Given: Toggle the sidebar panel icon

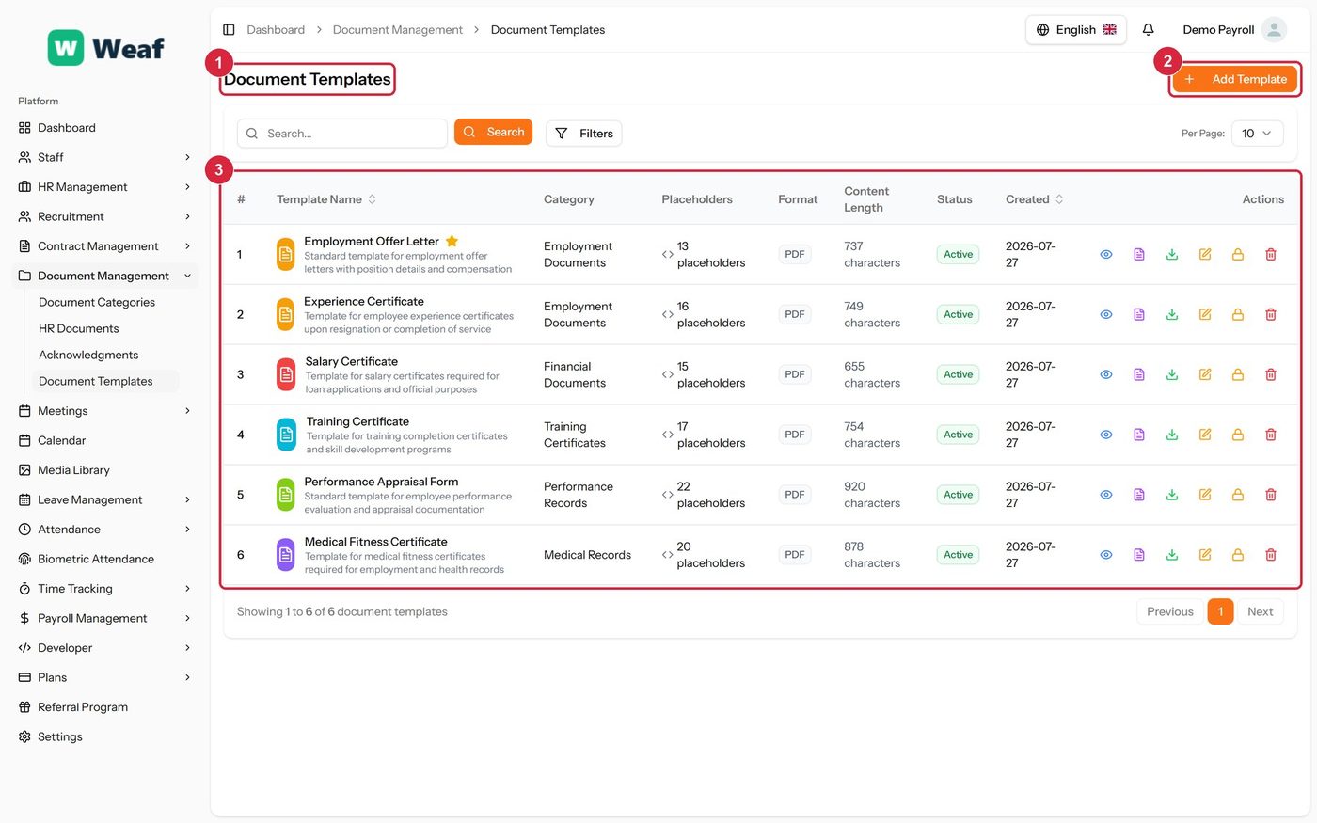Looking at the screenshot, I should coord(229,30).
